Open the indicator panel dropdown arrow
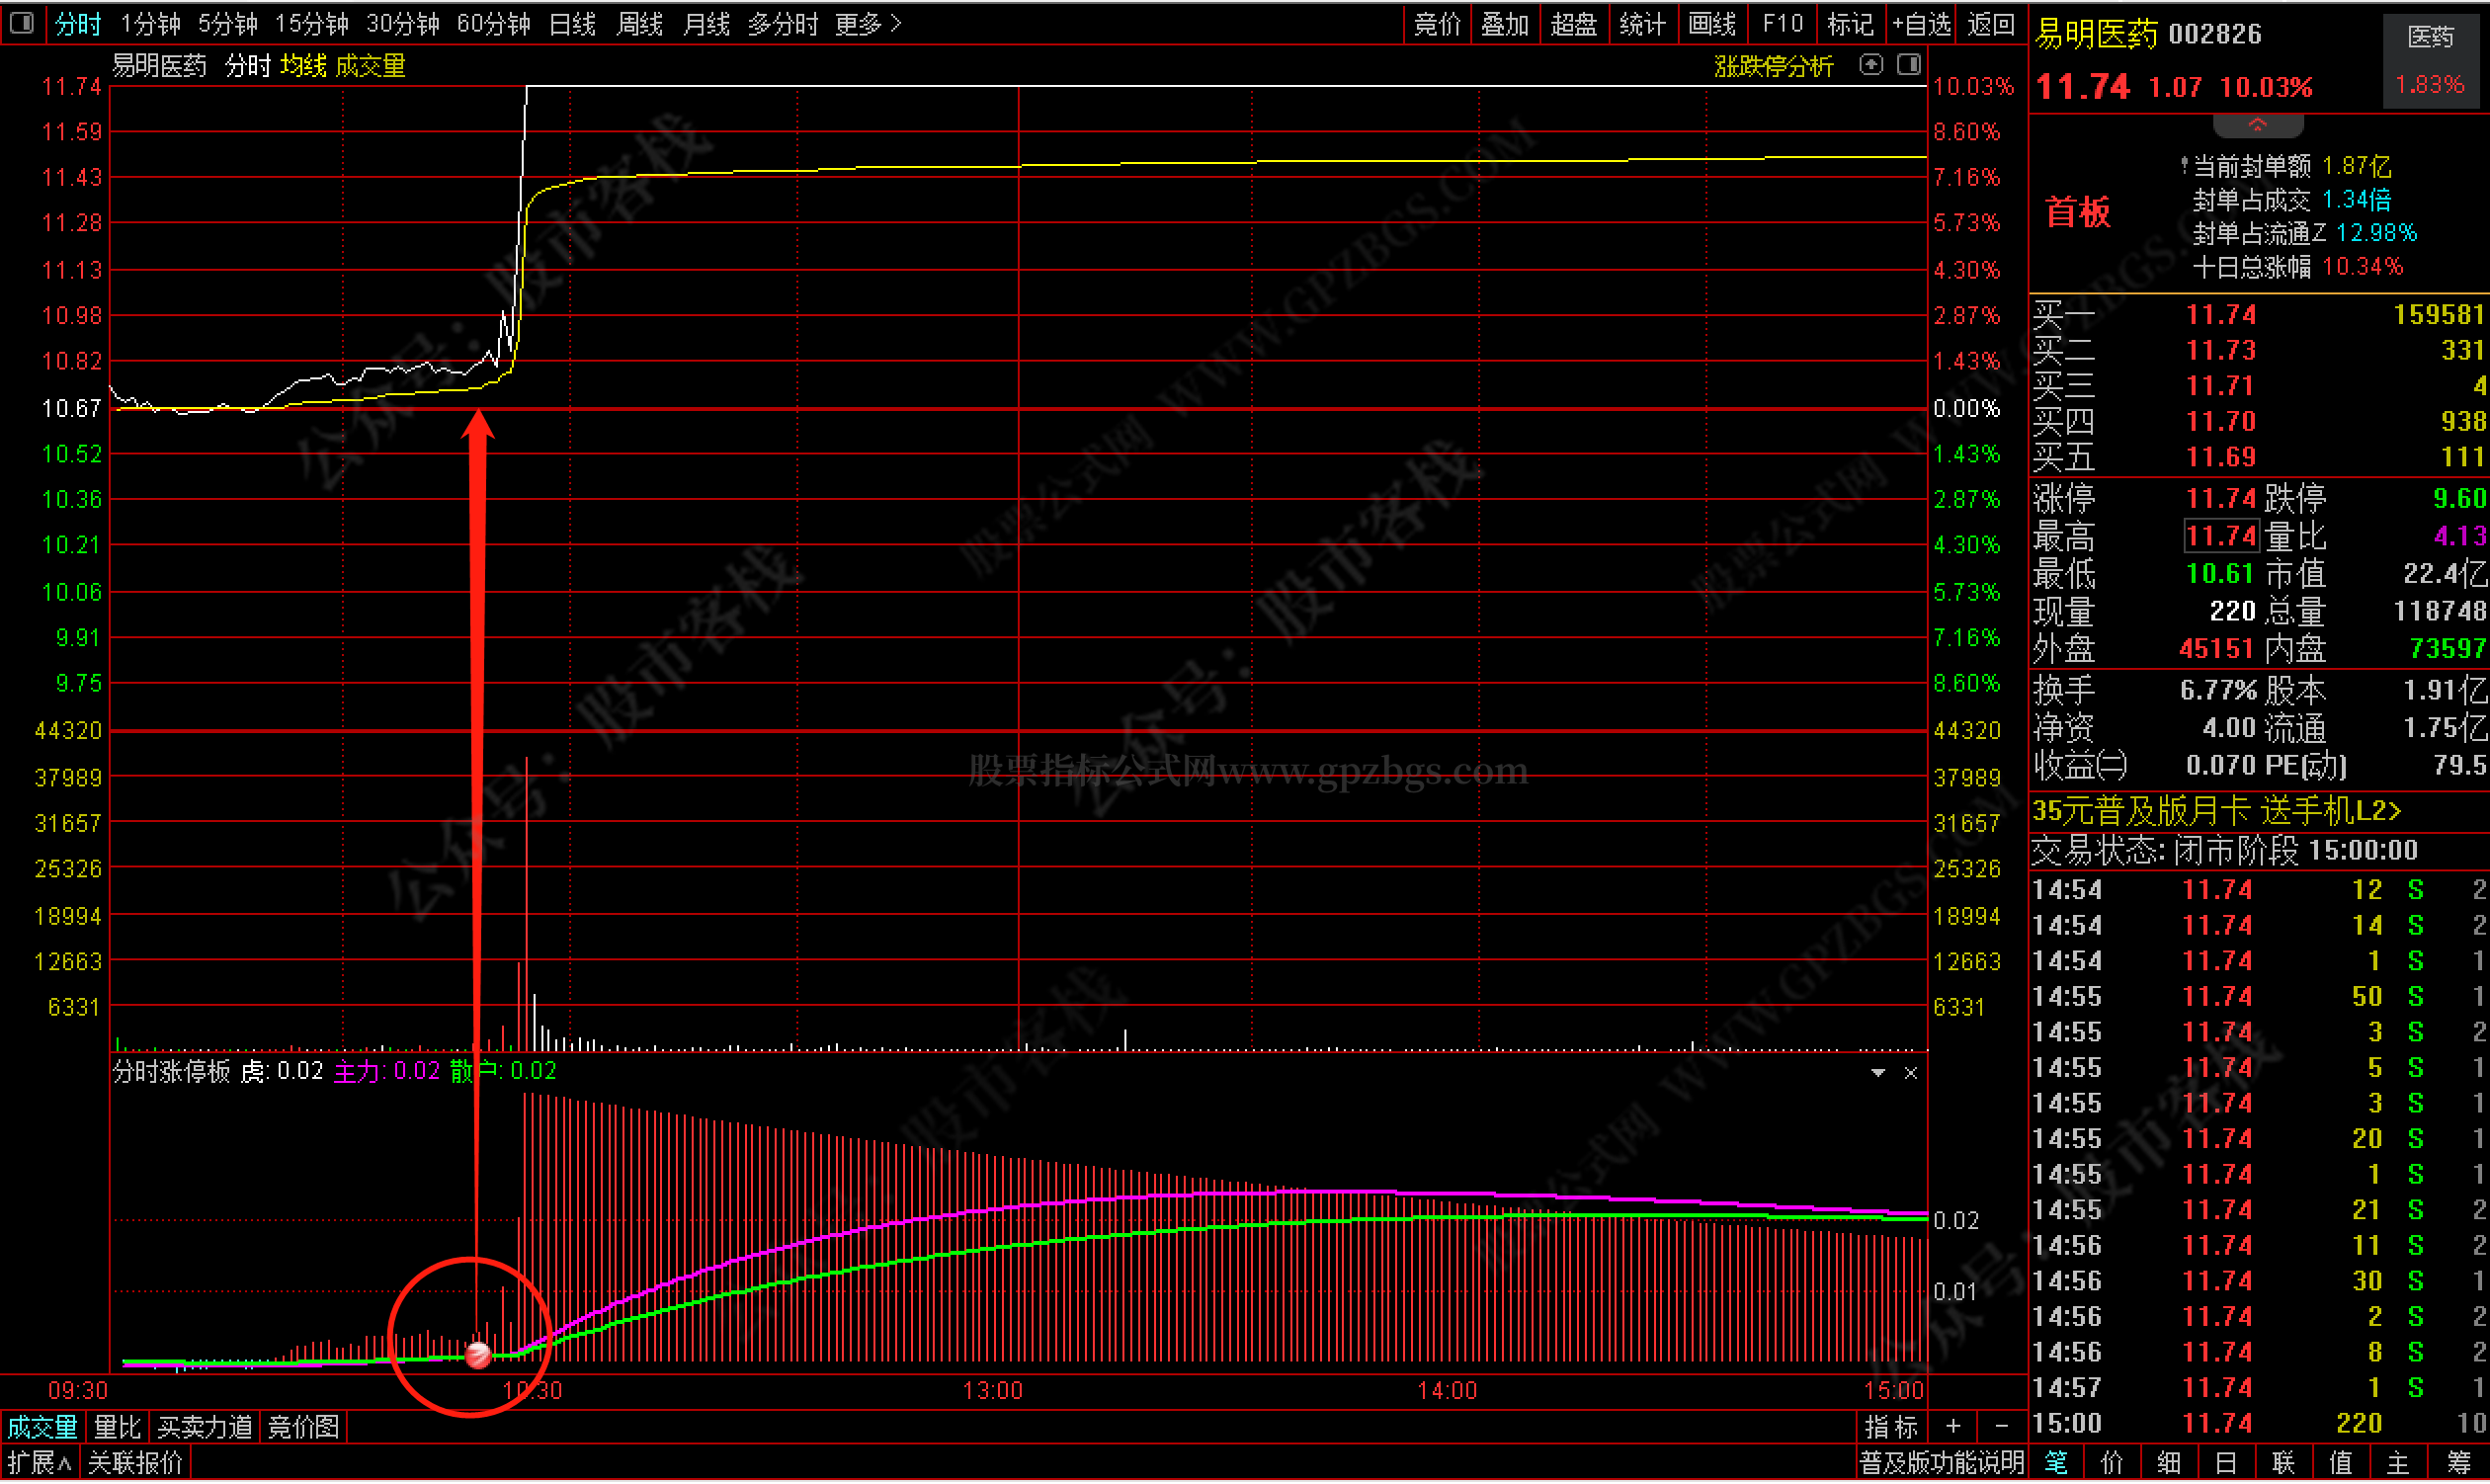This screenshot has height=1484, width=2490. coord(1877,1073)
